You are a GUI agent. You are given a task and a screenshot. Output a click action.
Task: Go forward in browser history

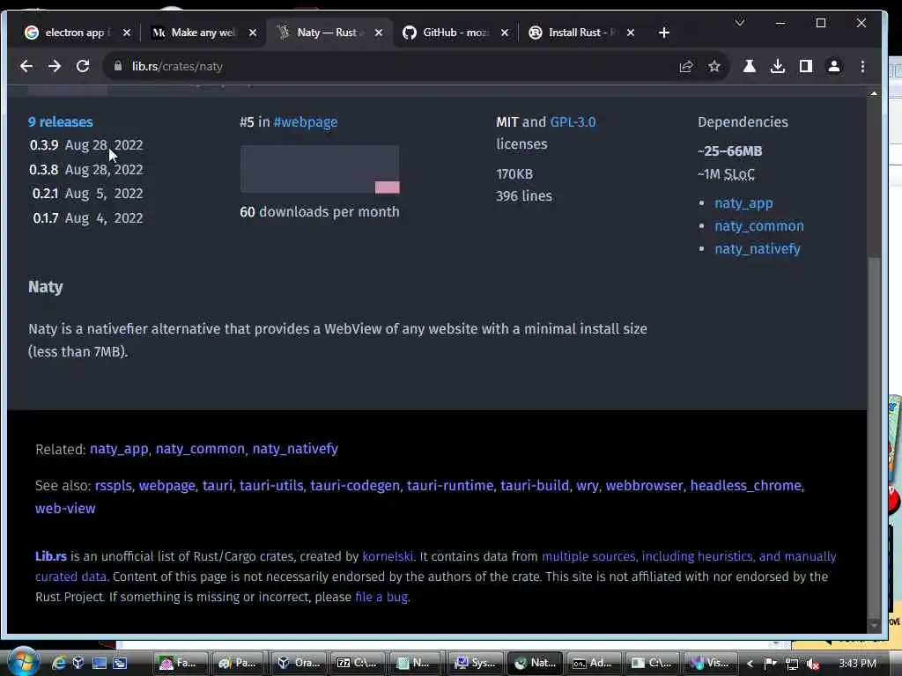[x=55, y=66]
